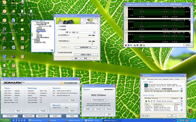Click memory clock frequency slider at 800 MHz

coord(92,44)
